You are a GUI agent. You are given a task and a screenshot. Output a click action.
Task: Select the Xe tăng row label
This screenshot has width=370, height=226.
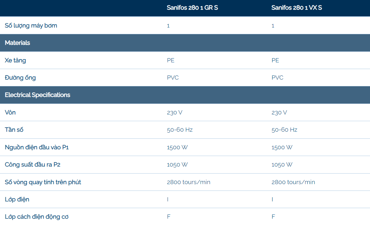(x=15, y=60)
